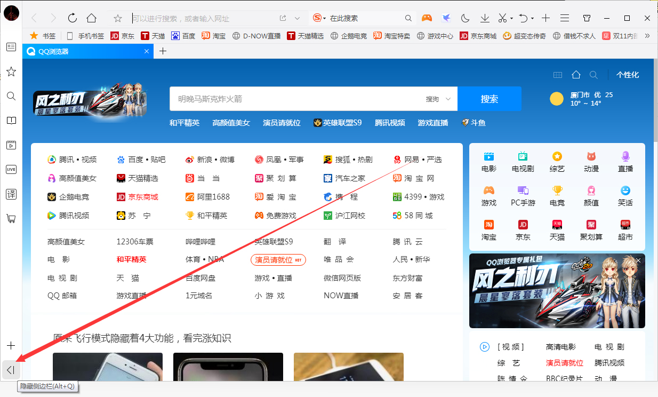The width and height of the screenshot is (658, 397).
Task: Click the 搜索 search button
Action: pos(488,99)
